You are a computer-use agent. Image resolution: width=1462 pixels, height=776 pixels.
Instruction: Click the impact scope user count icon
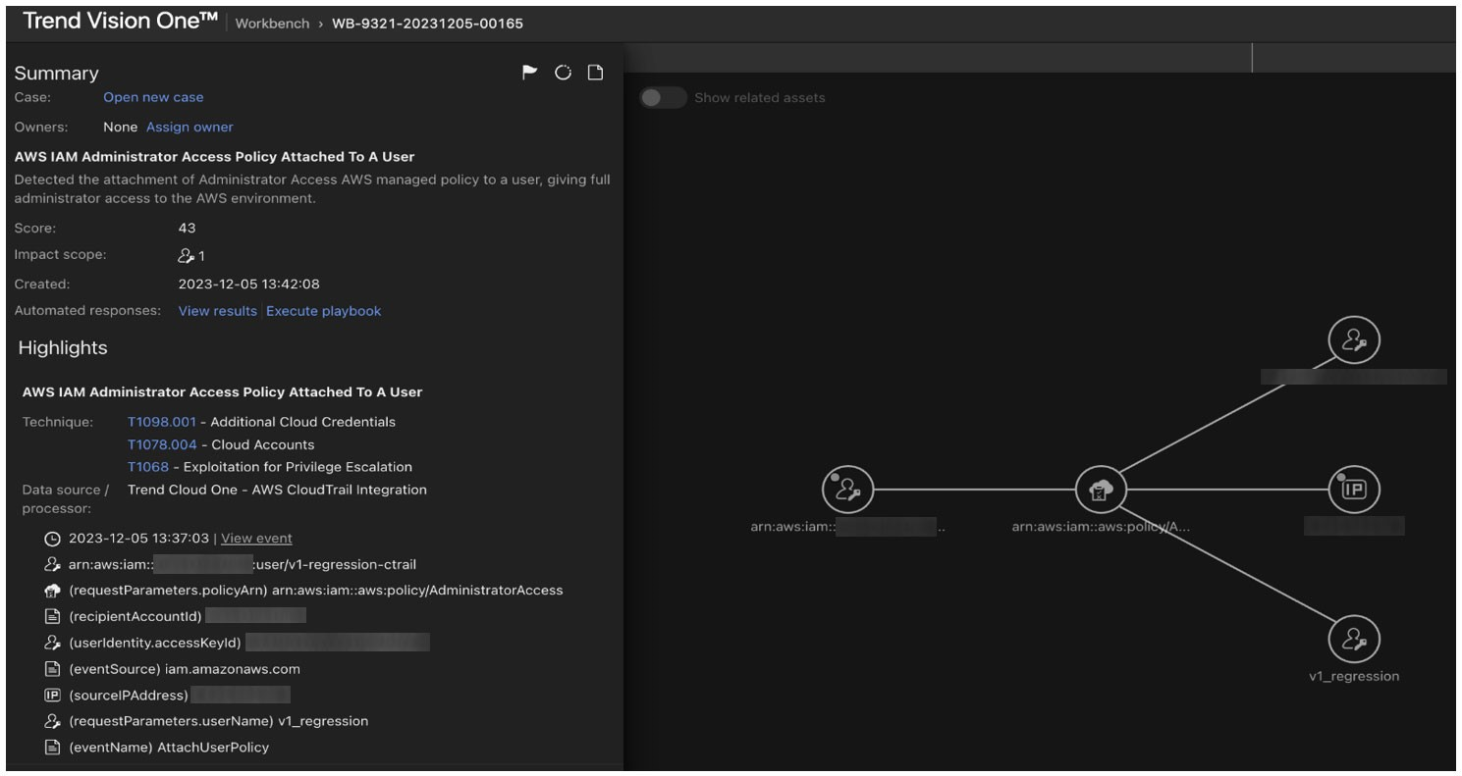point(186,255)
